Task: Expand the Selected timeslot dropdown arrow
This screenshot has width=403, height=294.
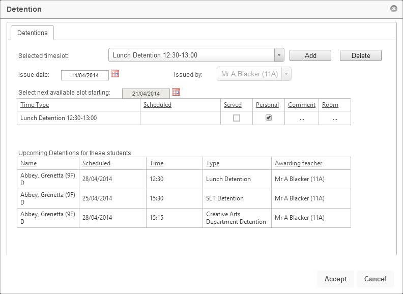Action: click(279, 55)
